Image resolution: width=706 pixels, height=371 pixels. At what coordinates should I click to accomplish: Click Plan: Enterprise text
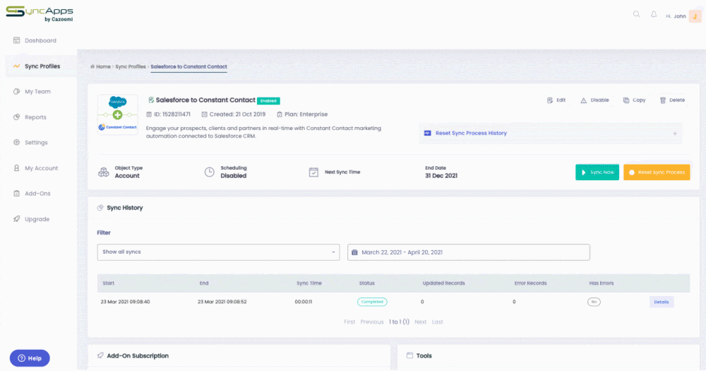click(306, 114)
